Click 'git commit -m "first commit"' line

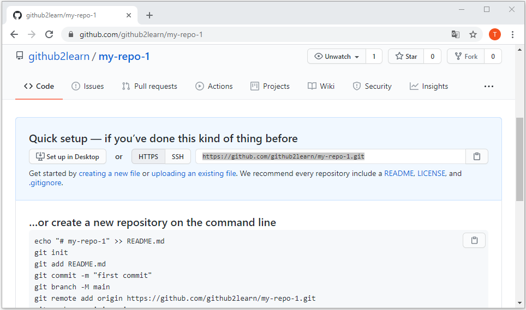pyautogui.click(x=93, y=275)
